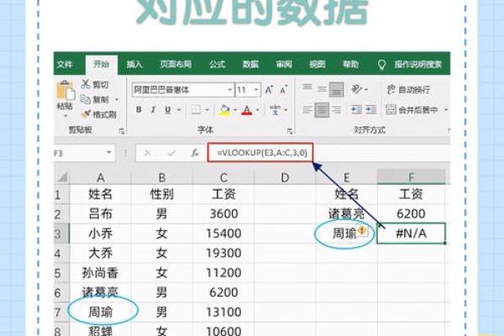Expand the 合并后居中 dropdown arrow
Image resolution: width=504 pixels, height=336 pixels.
pos(446,110)
